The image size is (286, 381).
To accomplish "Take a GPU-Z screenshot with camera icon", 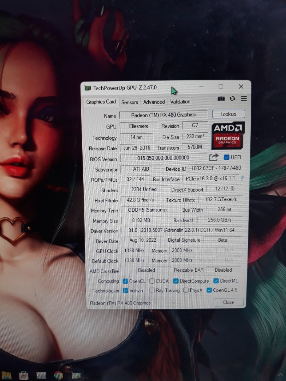I will [221, 98].
